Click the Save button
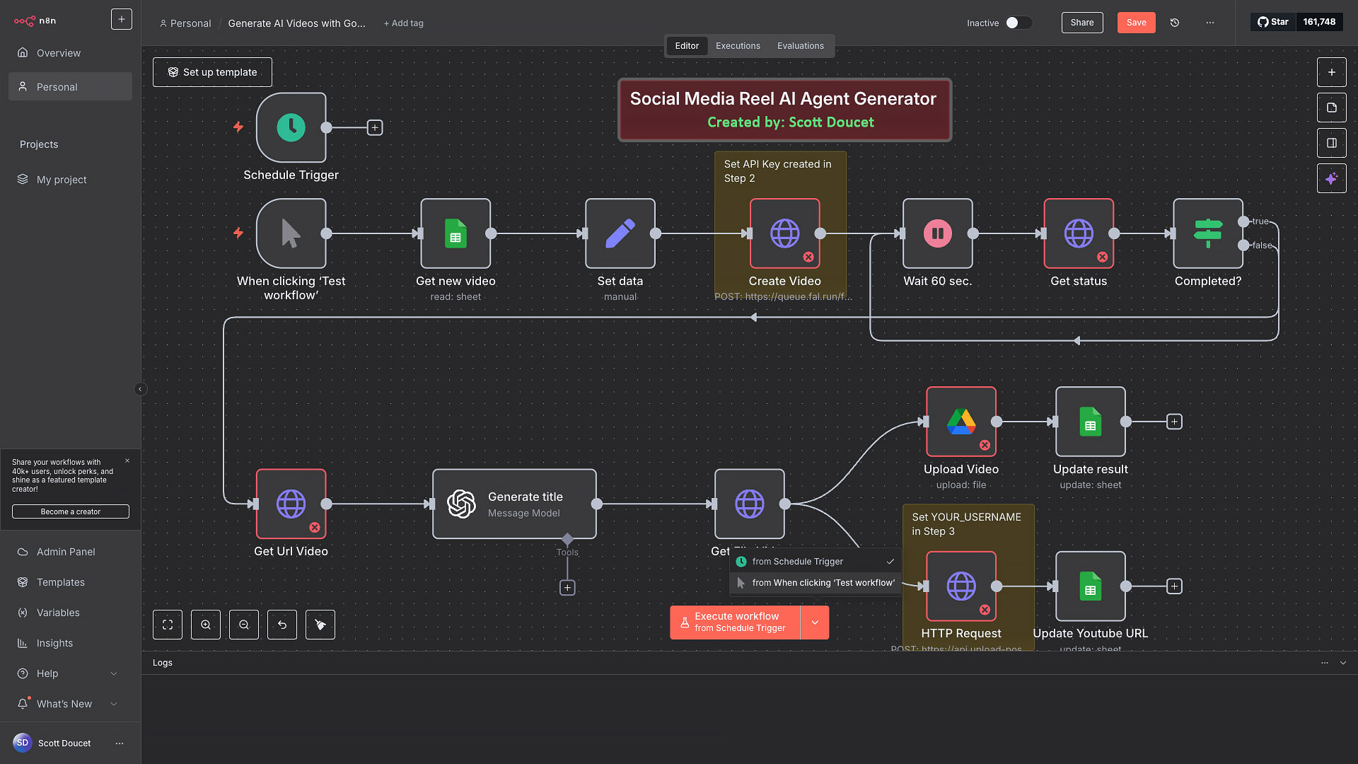The width and height of the screenshot is (1358, 764). [x=1136, y=23]
